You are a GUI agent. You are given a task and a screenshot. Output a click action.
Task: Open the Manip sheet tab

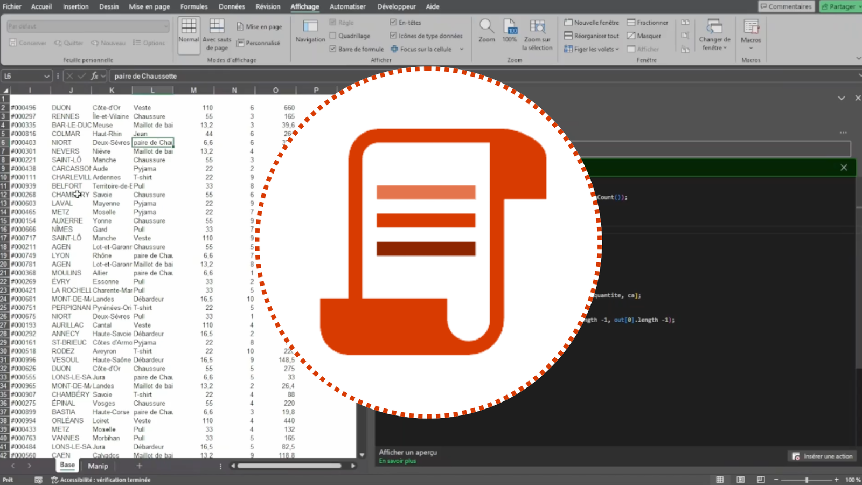click(98, 466)
